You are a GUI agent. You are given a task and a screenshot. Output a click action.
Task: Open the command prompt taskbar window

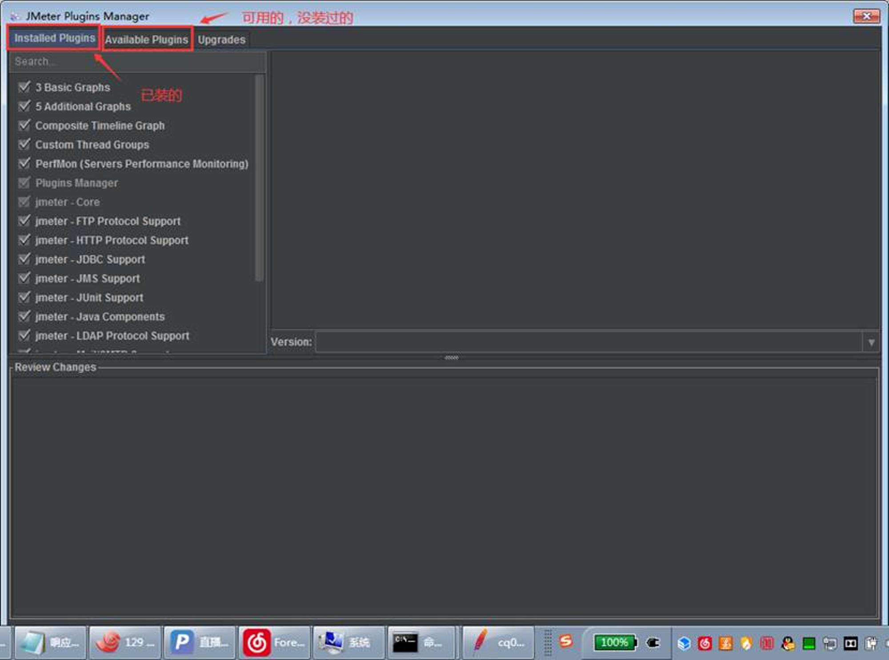[x=421, y=642]
